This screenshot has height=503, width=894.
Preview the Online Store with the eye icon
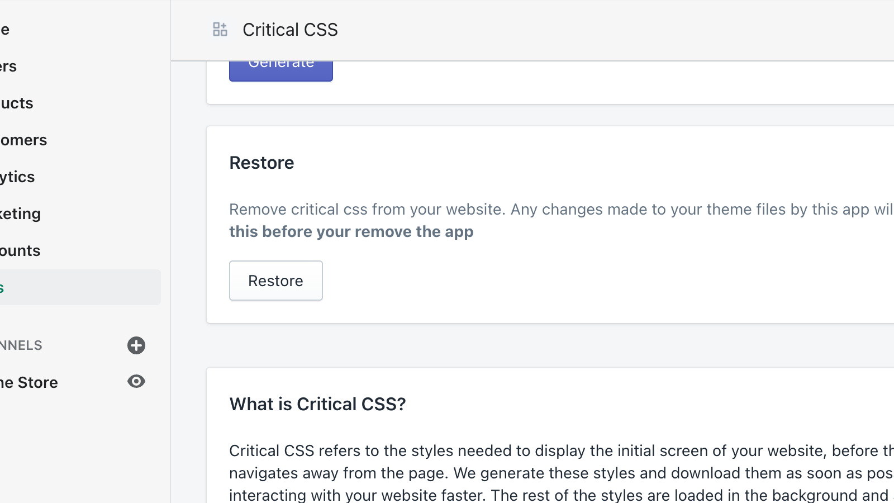click(136, 382)
